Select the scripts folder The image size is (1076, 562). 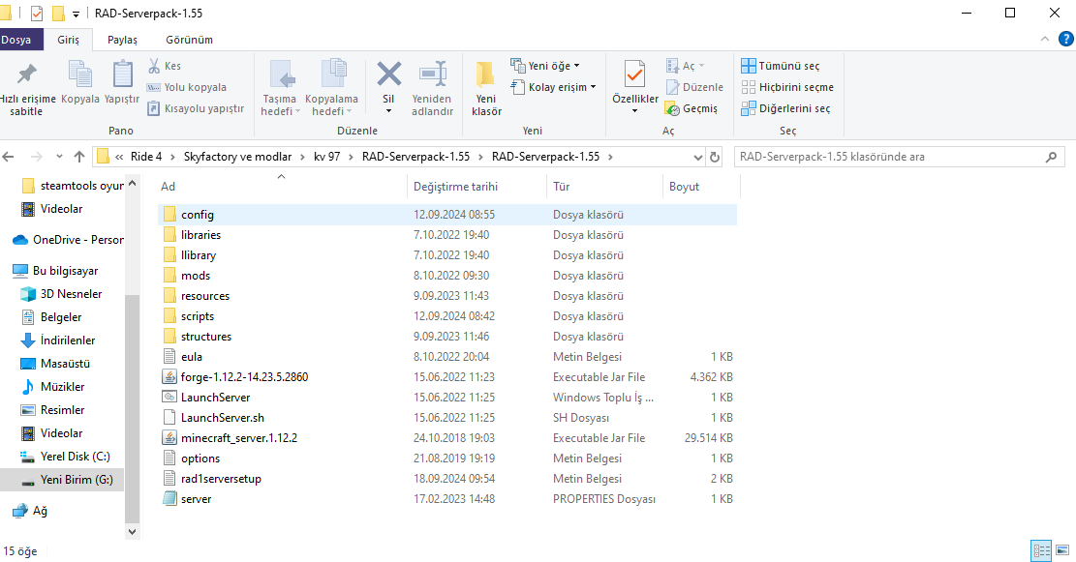click(x=447, y=316)
